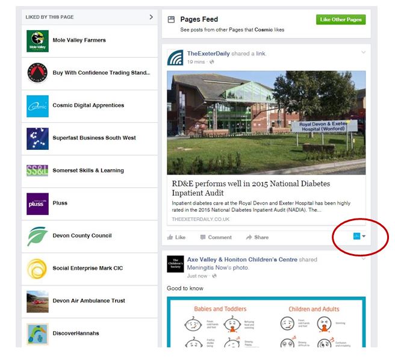395x357 pixels.
Task: Click the purple Pluss logo
Action: [x=37, y=204]
